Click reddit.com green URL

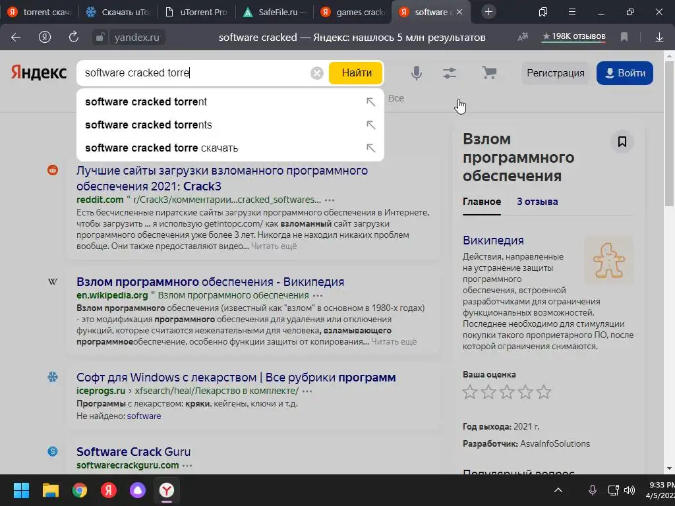point(100,200)
